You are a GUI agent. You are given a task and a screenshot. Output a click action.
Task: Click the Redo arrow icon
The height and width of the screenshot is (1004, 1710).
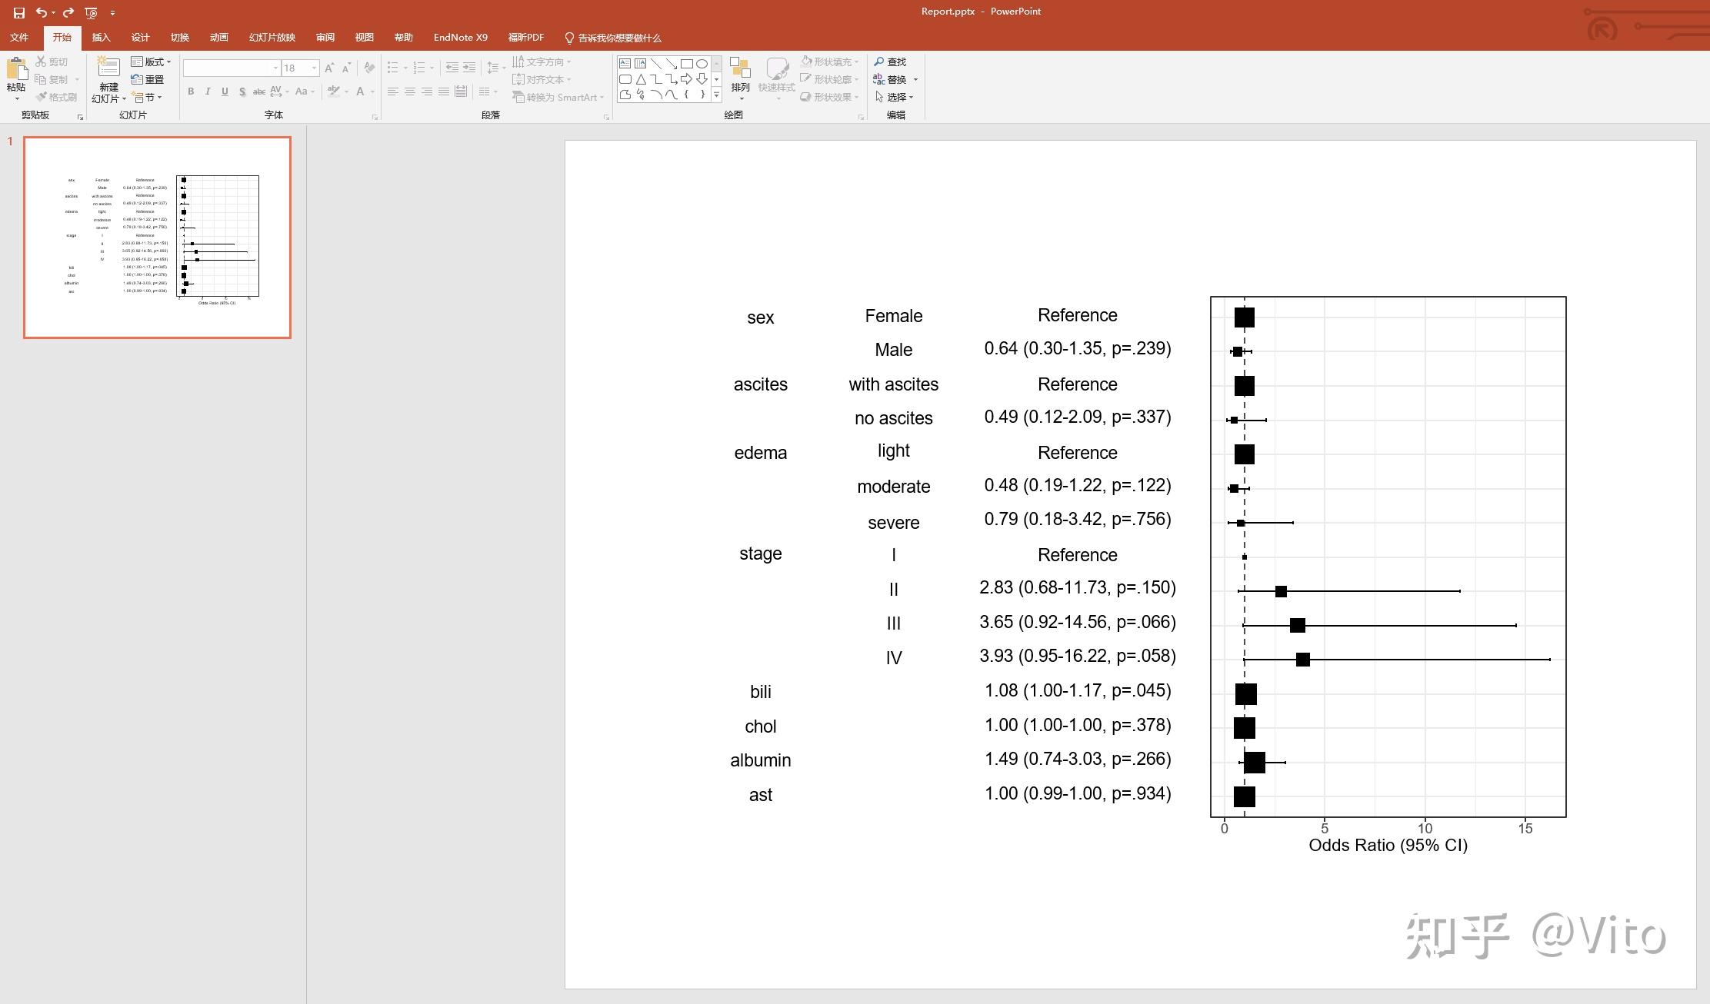pyautogui.click(x=68, y=12)
